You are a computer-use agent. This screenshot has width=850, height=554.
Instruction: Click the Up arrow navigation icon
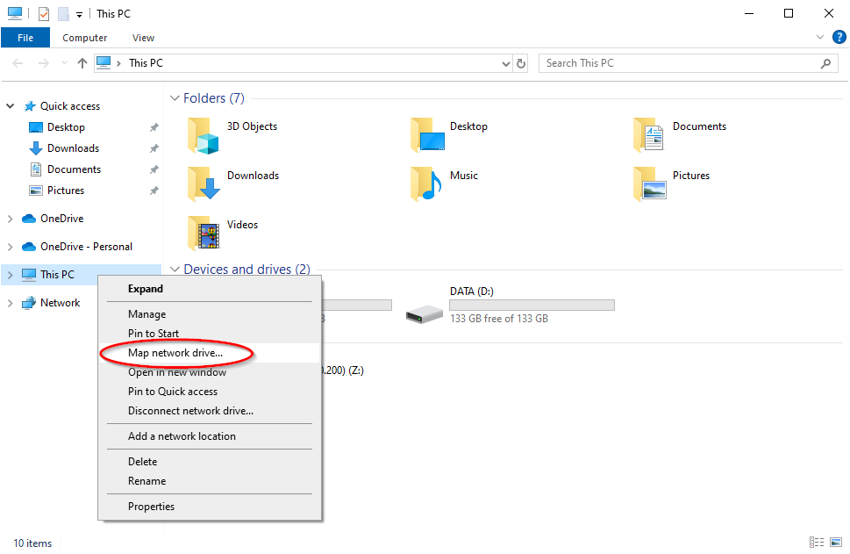click(82, 63)
